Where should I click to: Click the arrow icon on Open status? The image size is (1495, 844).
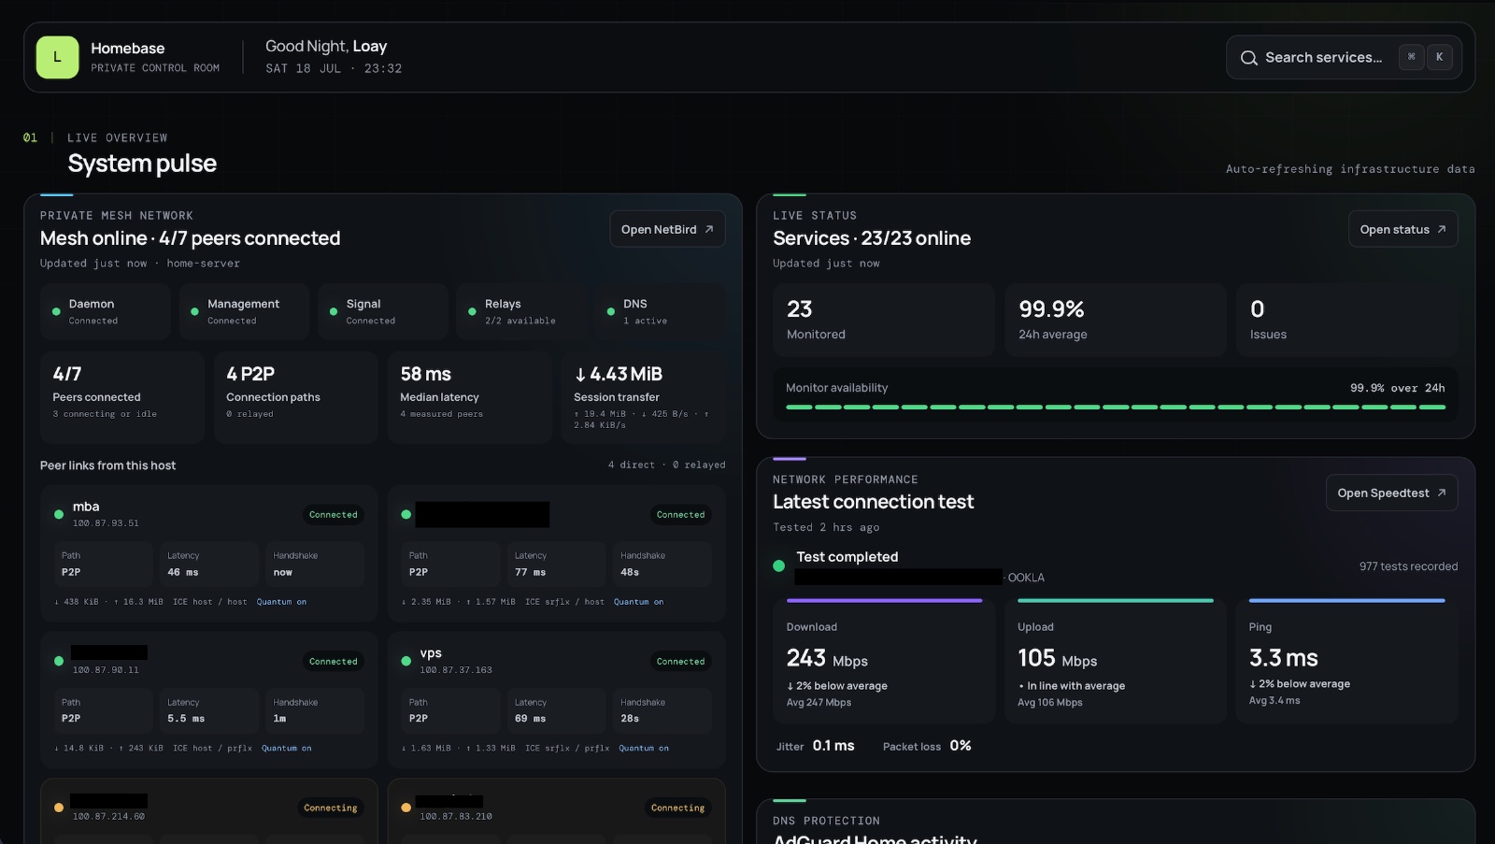(1442, 229)
